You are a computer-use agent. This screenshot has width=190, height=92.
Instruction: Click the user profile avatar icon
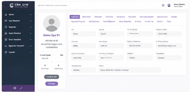(169, 5)
